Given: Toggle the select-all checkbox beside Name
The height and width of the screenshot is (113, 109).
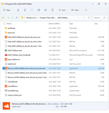Looking at the screenshot, I should 5,24.
